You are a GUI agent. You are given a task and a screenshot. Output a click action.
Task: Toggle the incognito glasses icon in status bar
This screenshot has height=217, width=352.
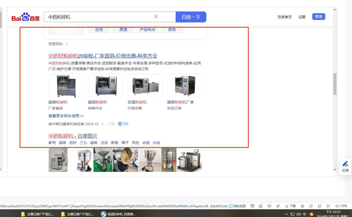(x=302, y=206)
